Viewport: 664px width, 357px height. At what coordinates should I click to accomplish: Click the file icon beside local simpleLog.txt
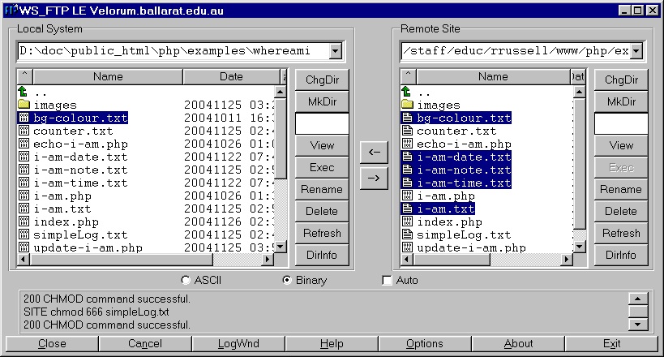pyautogui.click(x=24, y=235)
